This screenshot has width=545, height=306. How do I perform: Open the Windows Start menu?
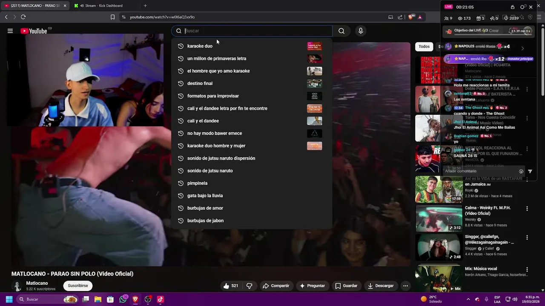click(9, 299)
